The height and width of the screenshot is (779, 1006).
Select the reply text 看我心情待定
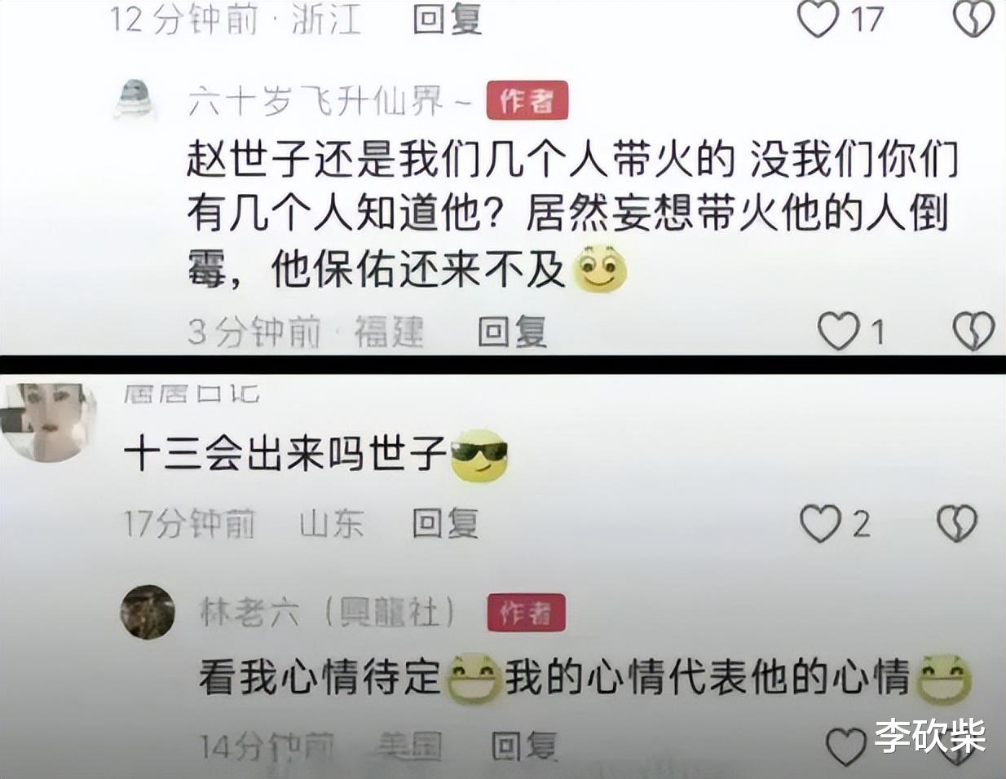[320, 677]
